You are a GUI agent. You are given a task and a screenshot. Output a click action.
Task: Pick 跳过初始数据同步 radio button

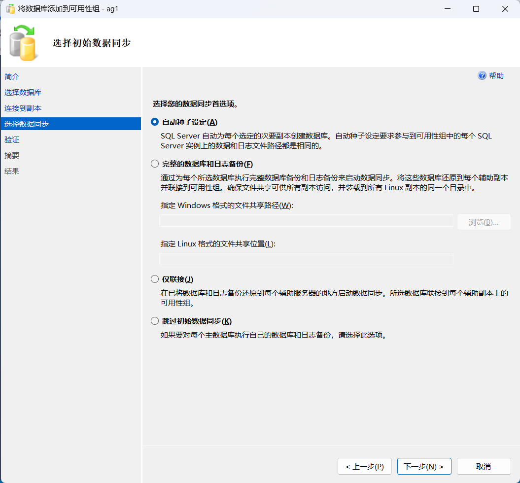click(x=155, y=321)
